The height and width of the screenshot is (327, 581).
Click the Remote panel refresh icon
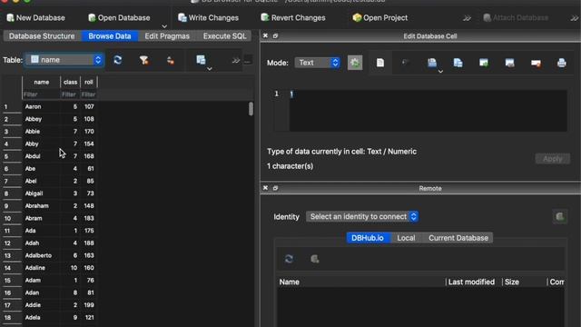(289, 259)
